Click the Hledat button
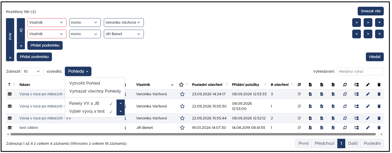 375,57
